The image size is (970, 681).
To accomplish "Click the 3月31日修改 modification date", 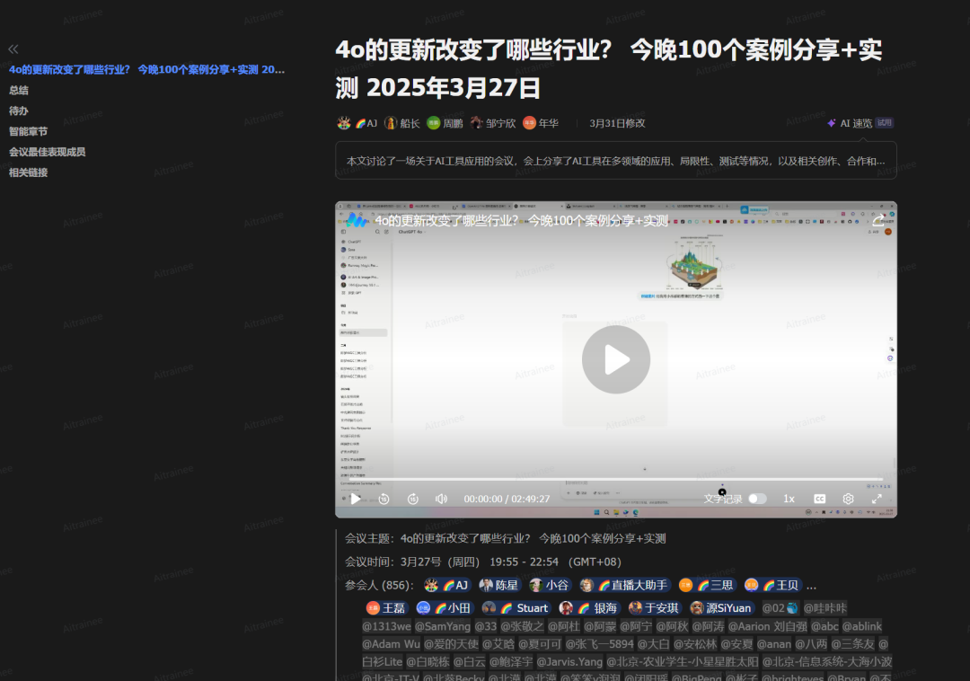I will pyautogui.click(x=617, y=123).
